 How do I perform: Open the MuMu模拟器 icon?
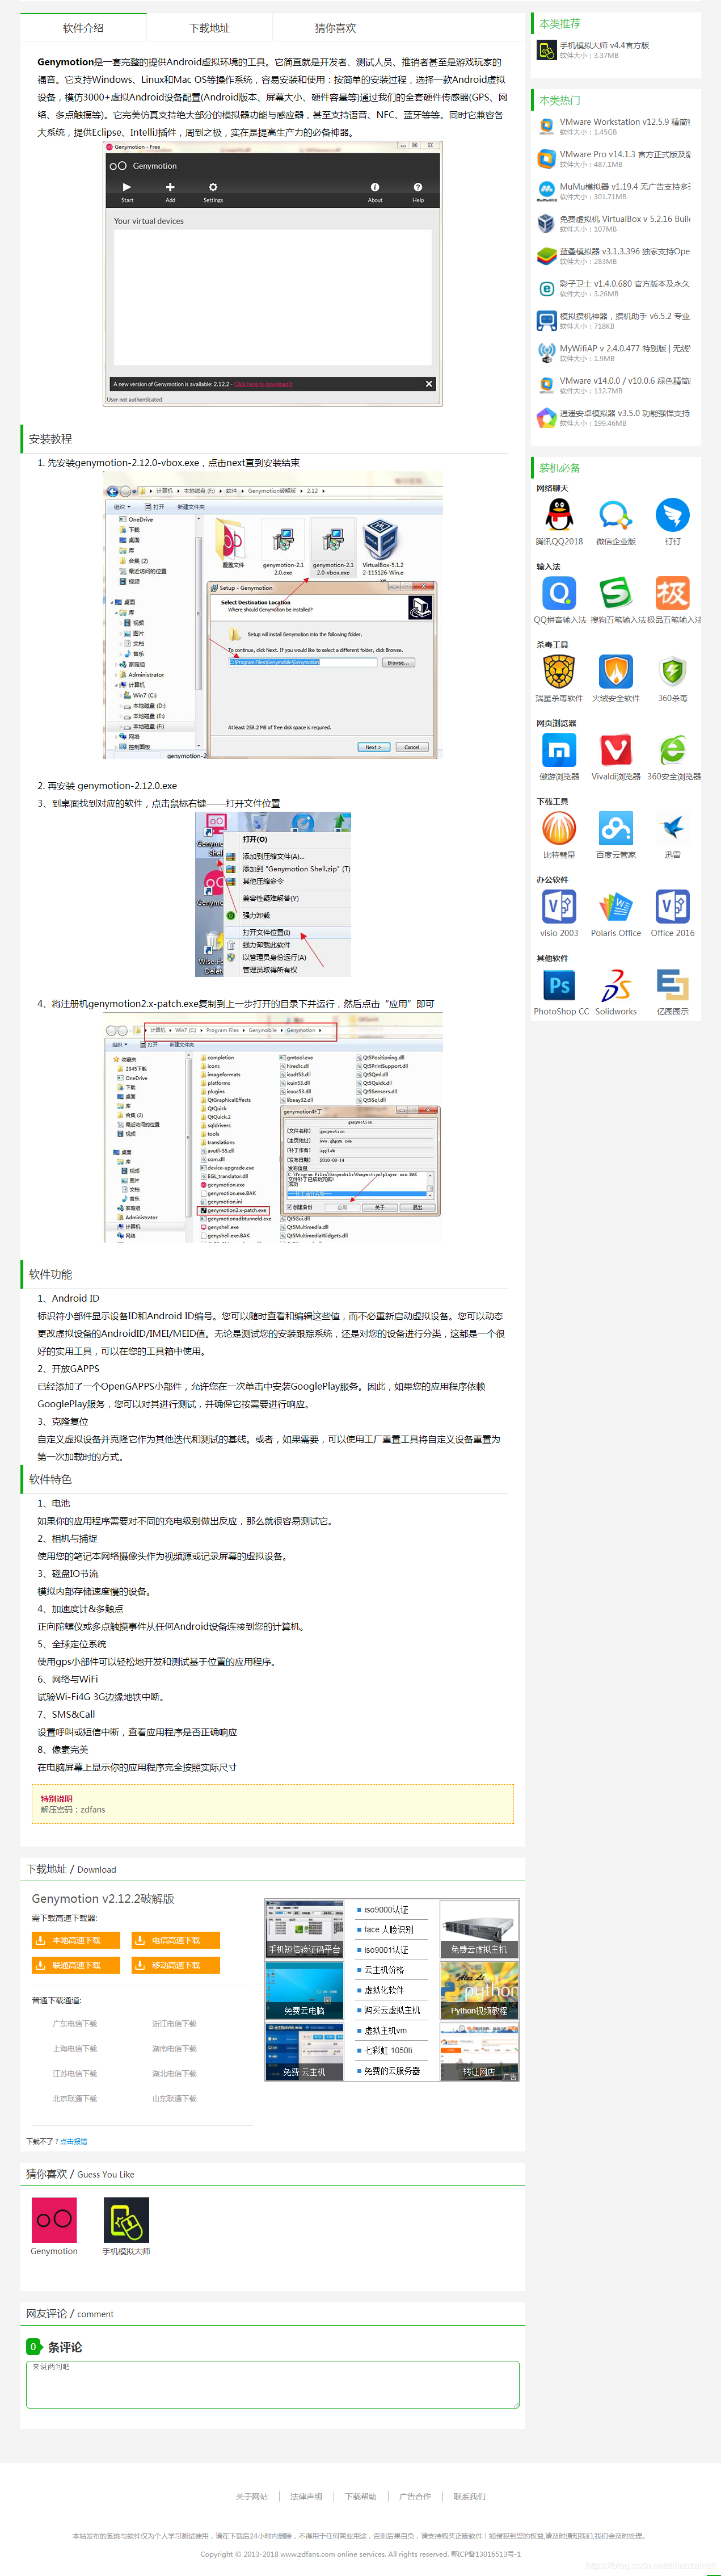[546, 191]
